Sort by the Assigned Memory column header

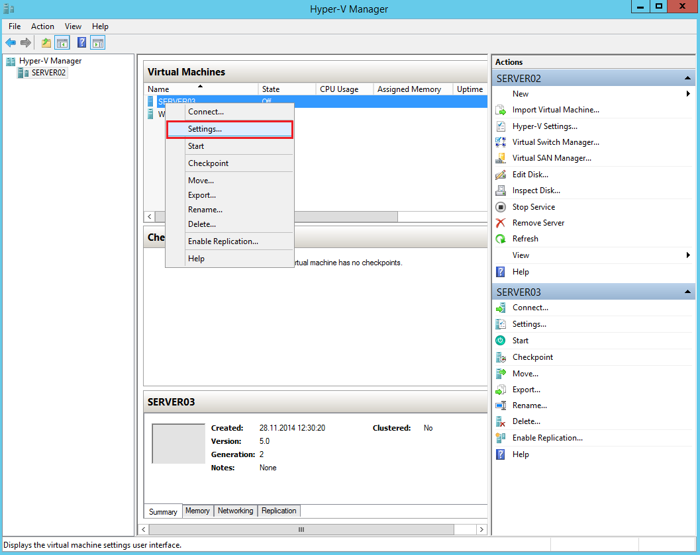tap(413, 89)
